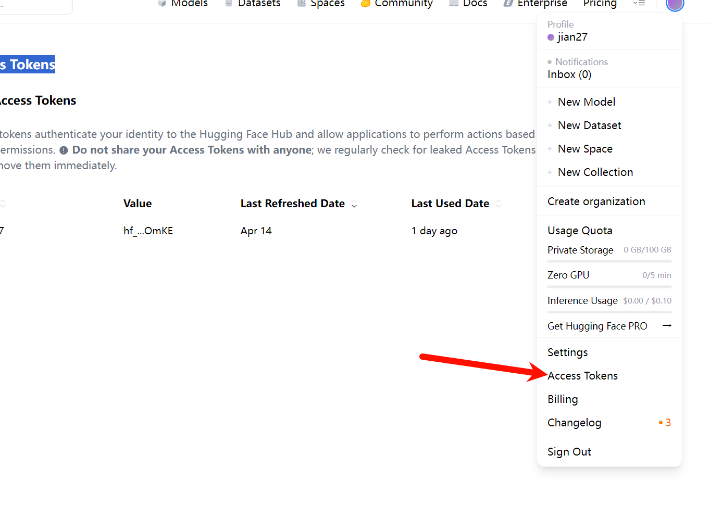Screen dimensions: 710x506
Task: Click the 0/5 min Zero GPU value
Action: (x=657, y=275)
